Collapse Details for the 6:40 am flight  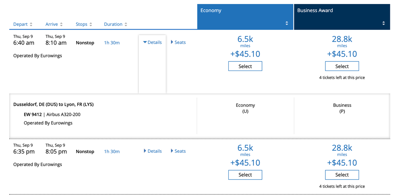tap(152, 43)
